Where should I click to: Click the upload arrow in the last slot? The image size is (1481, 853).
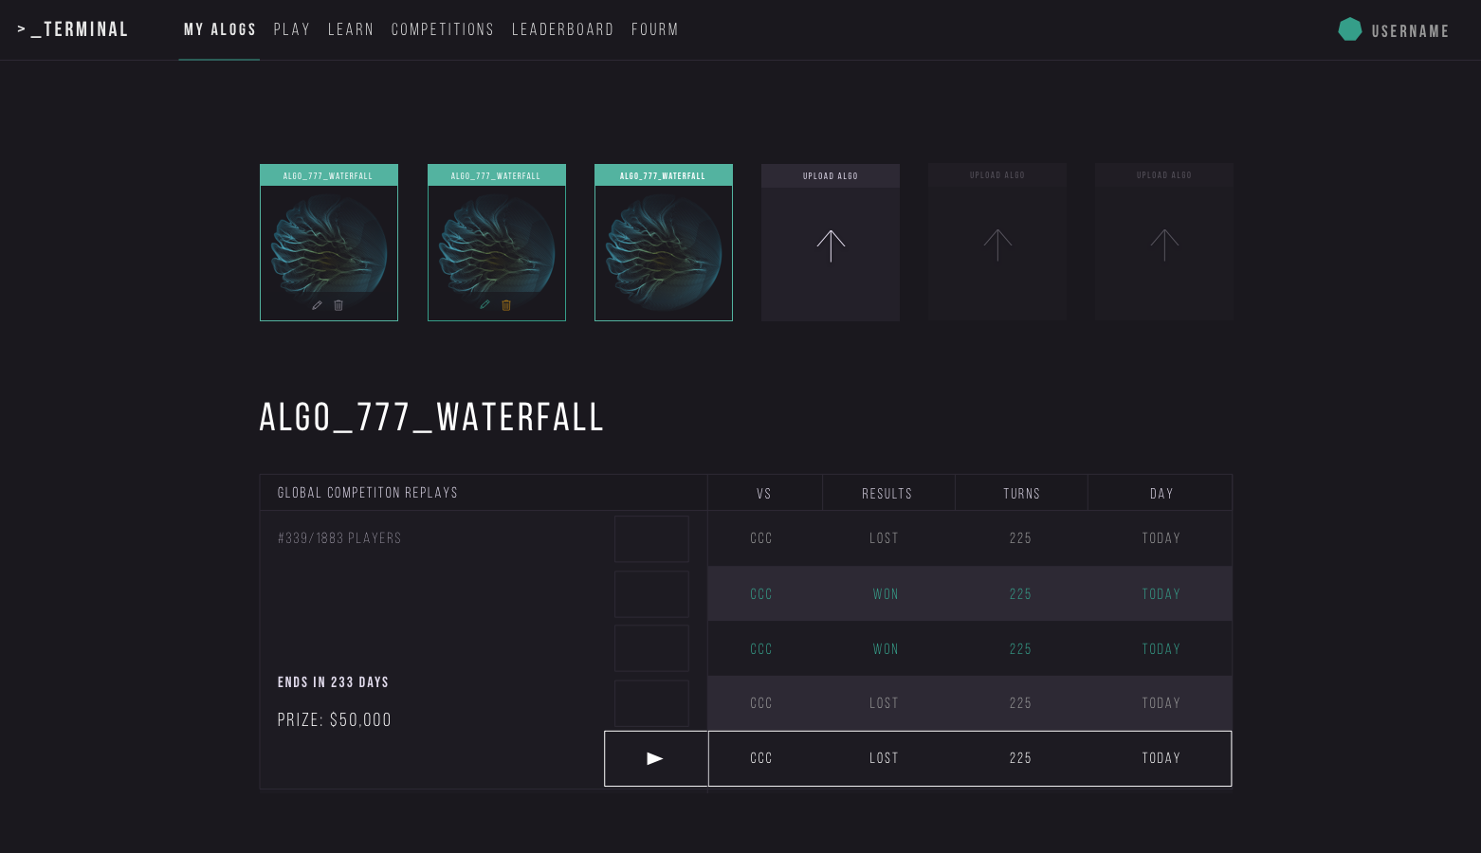1164,245
